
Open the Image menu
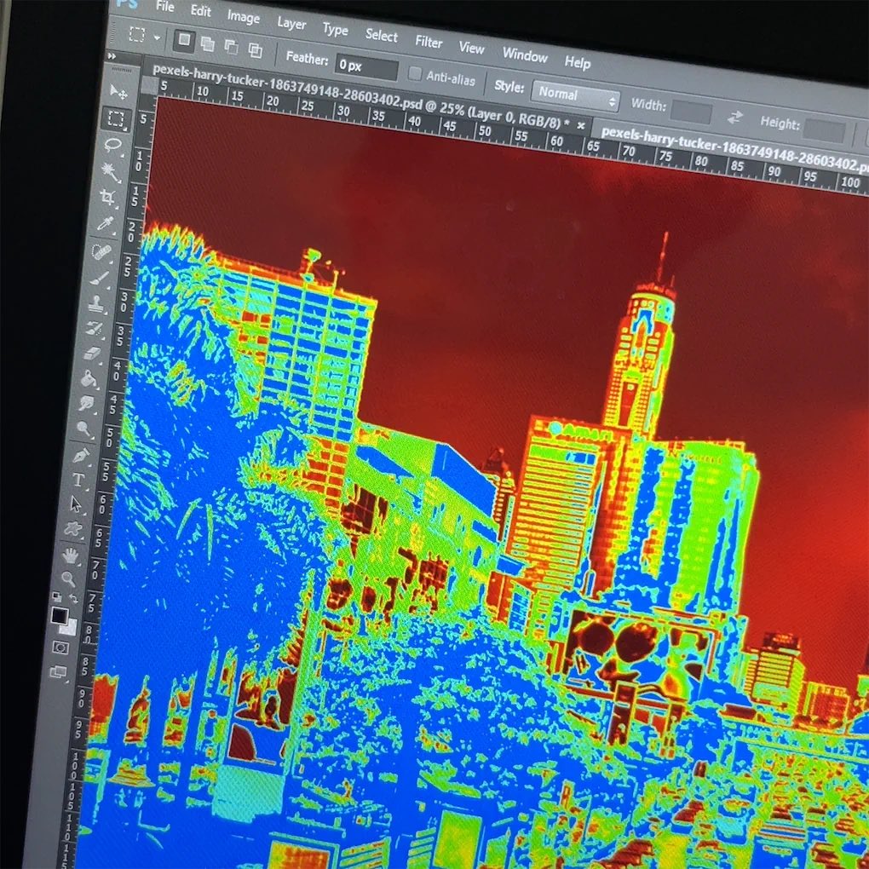244,17
